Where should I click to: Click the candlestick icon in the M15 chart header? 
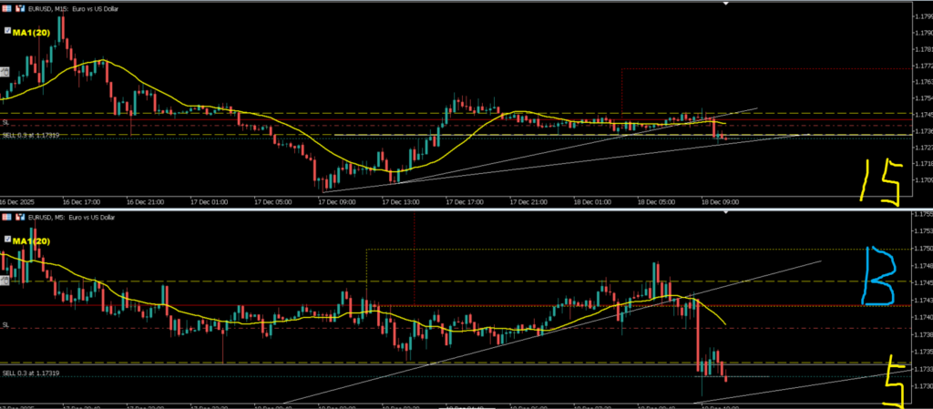[x=20, y=8]
